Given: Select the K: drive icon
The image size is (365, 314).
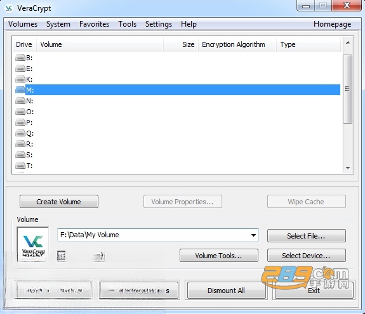Looking at the screenshot, I should [x=20, y=79].
